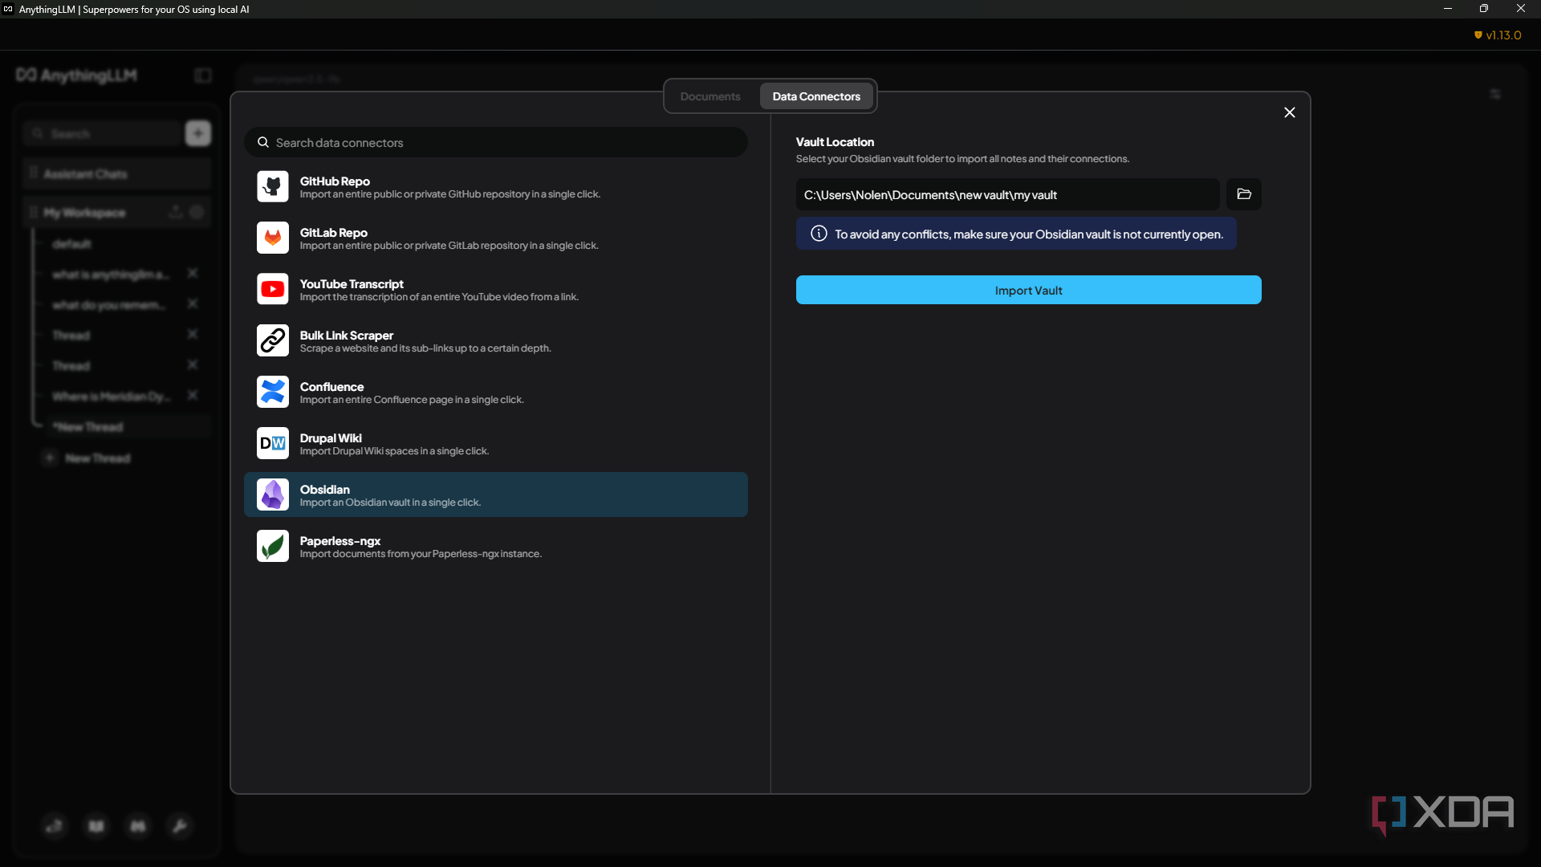Click the Vault Location heading
This screenshot has width=1541, height=867.
point(835,142)
